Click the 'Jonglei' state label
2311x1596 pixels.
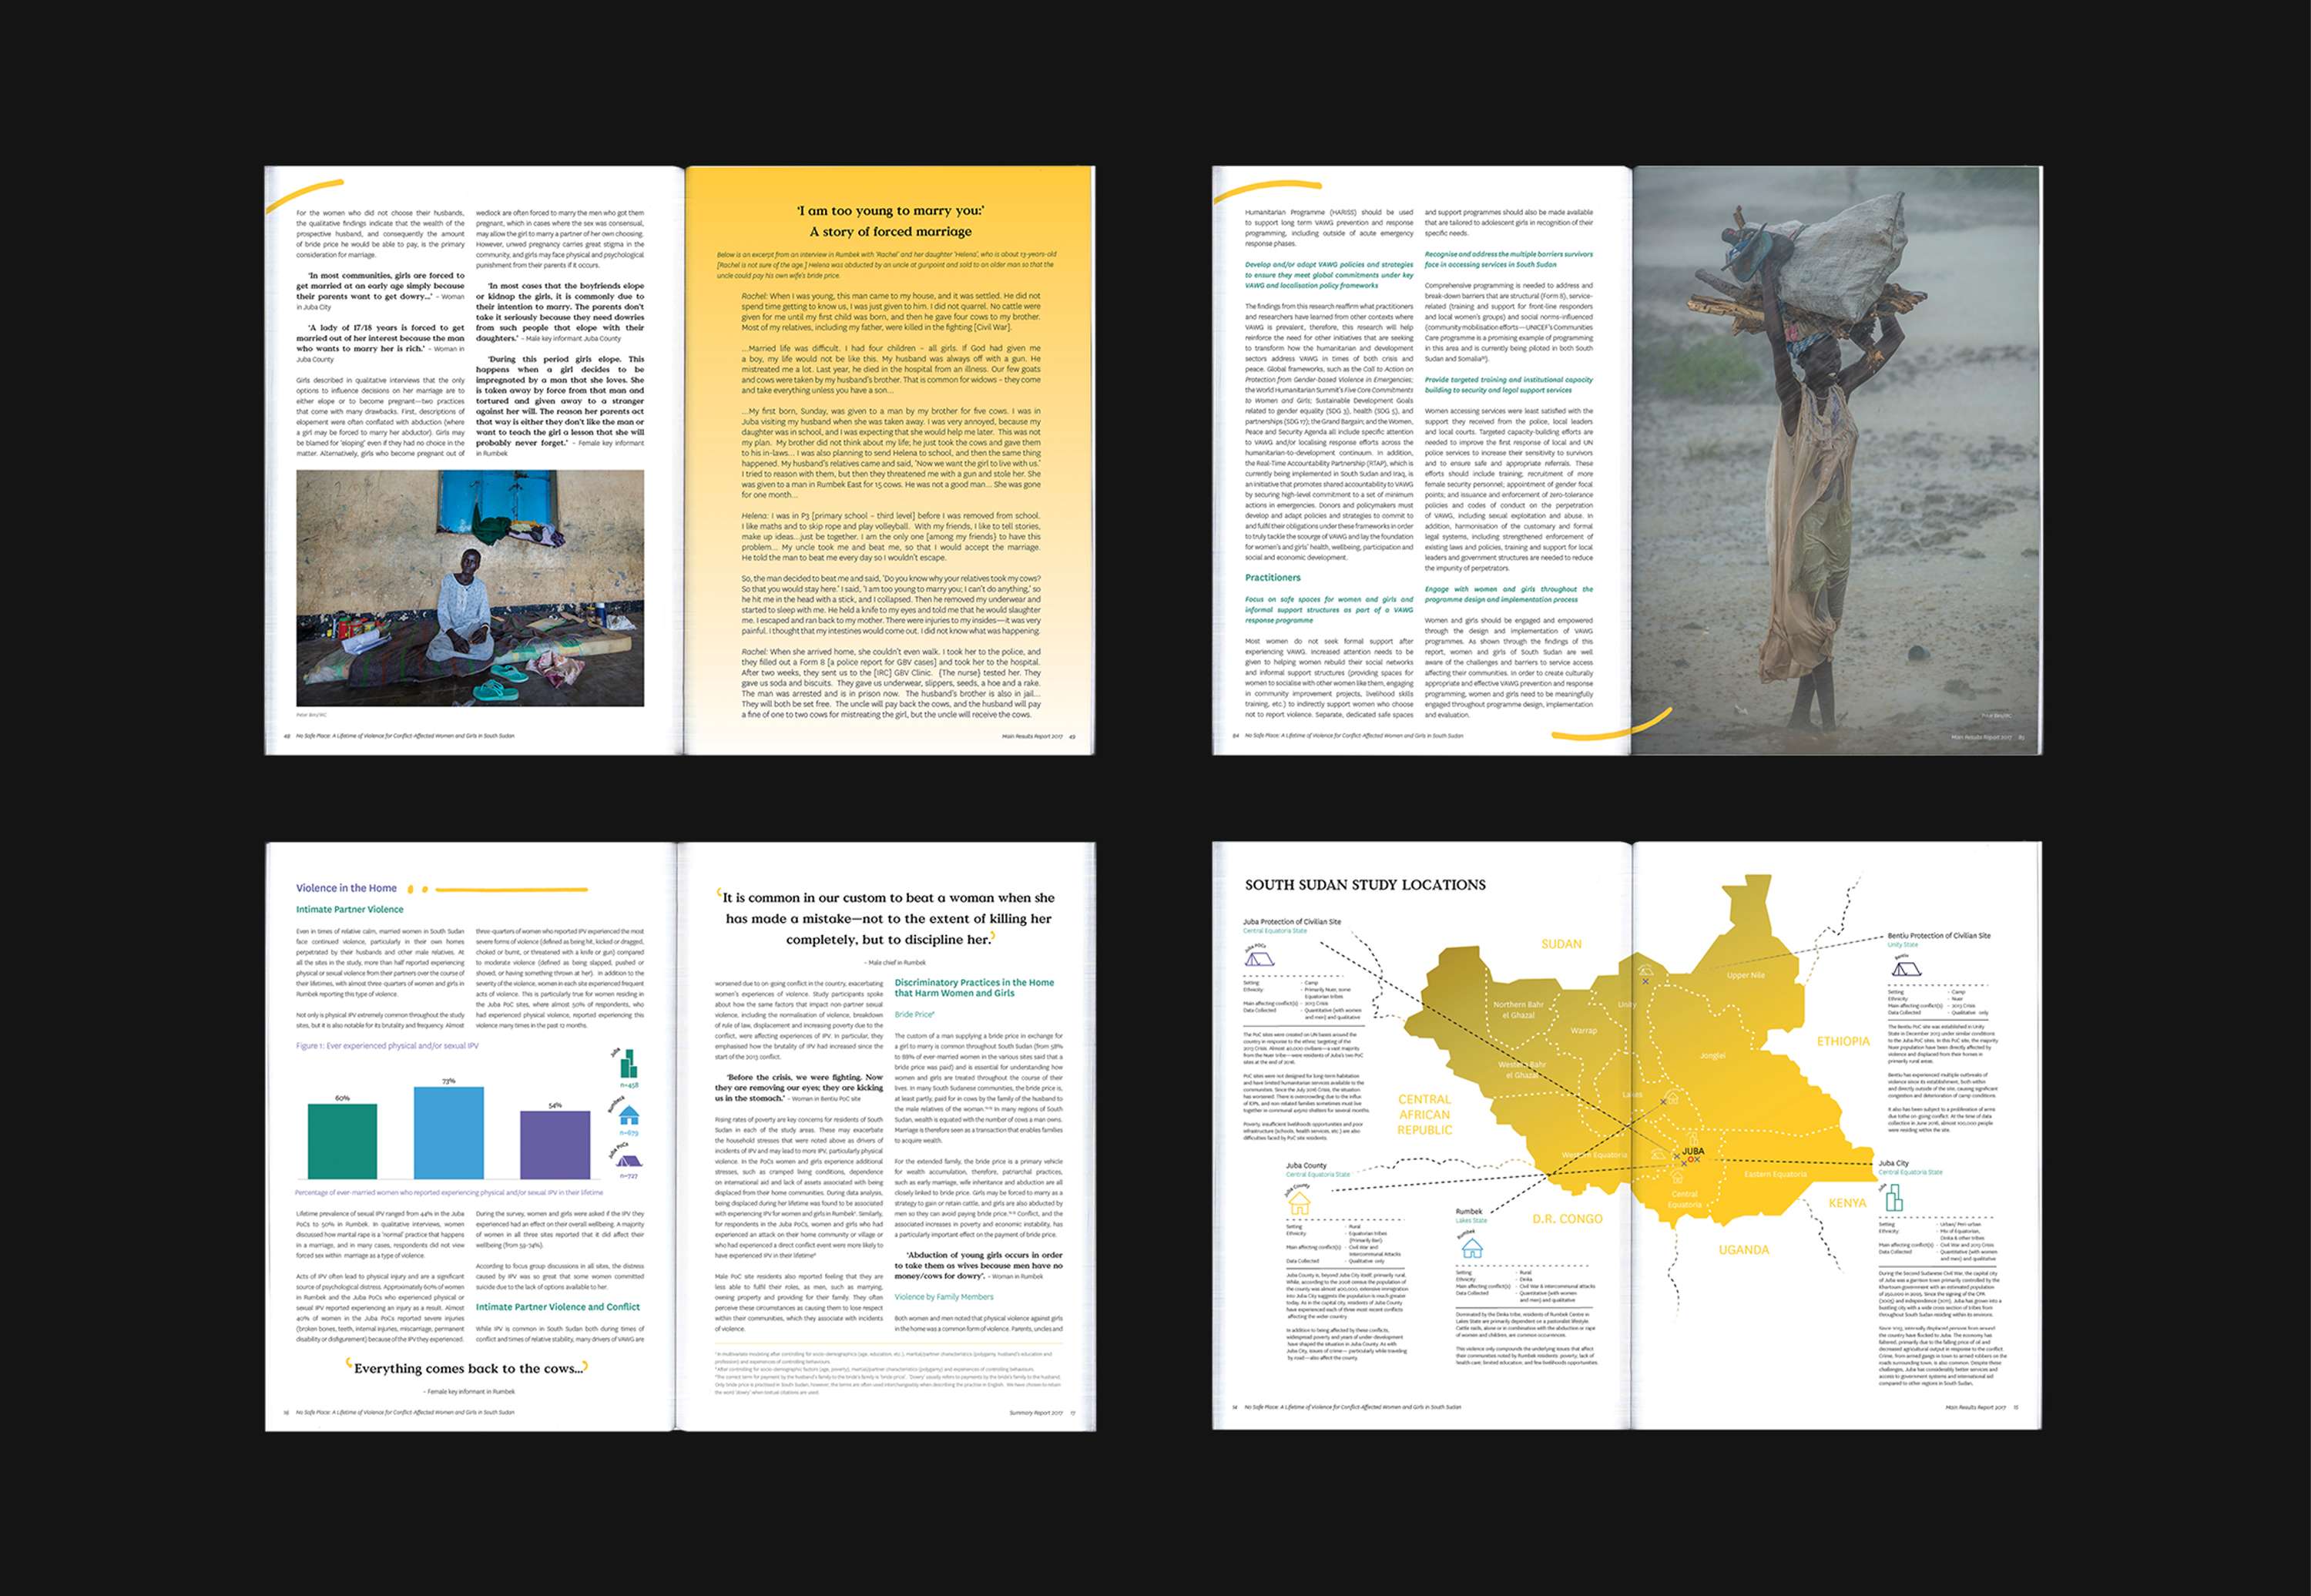pos(1712,1056)
